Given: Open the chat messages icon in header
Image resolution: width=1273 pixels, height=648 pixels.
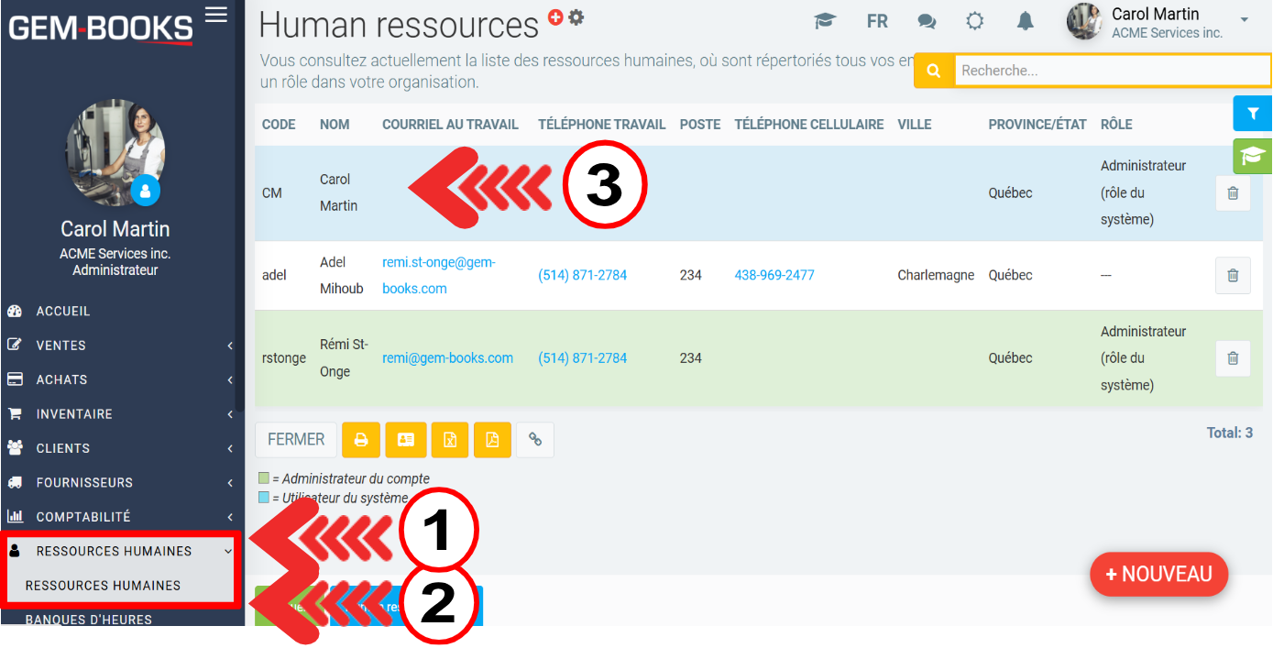Looking at the screenshot, I should coord(927,21).
